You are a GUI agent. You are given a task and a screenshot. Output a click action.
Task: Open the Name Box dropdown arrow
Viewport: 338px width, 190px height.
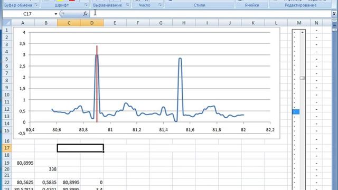55,14
